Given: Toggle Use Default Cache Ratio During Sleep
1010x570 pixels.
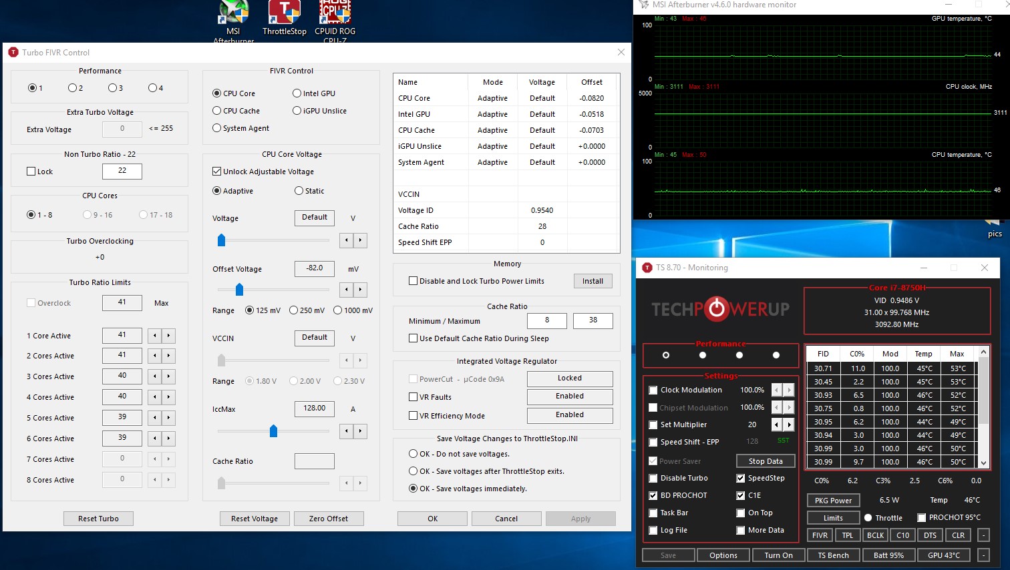Looking at the screenshot, I should (x=479, y=338).
